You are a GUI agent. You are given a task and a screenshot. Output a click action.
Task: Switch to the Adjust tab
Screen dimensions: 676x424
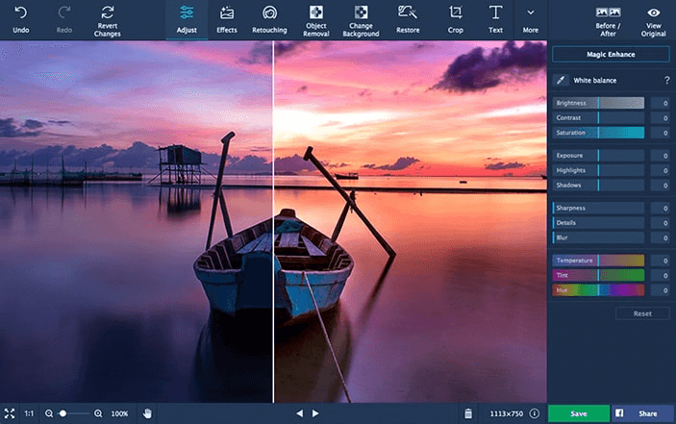tap(187, 19)
